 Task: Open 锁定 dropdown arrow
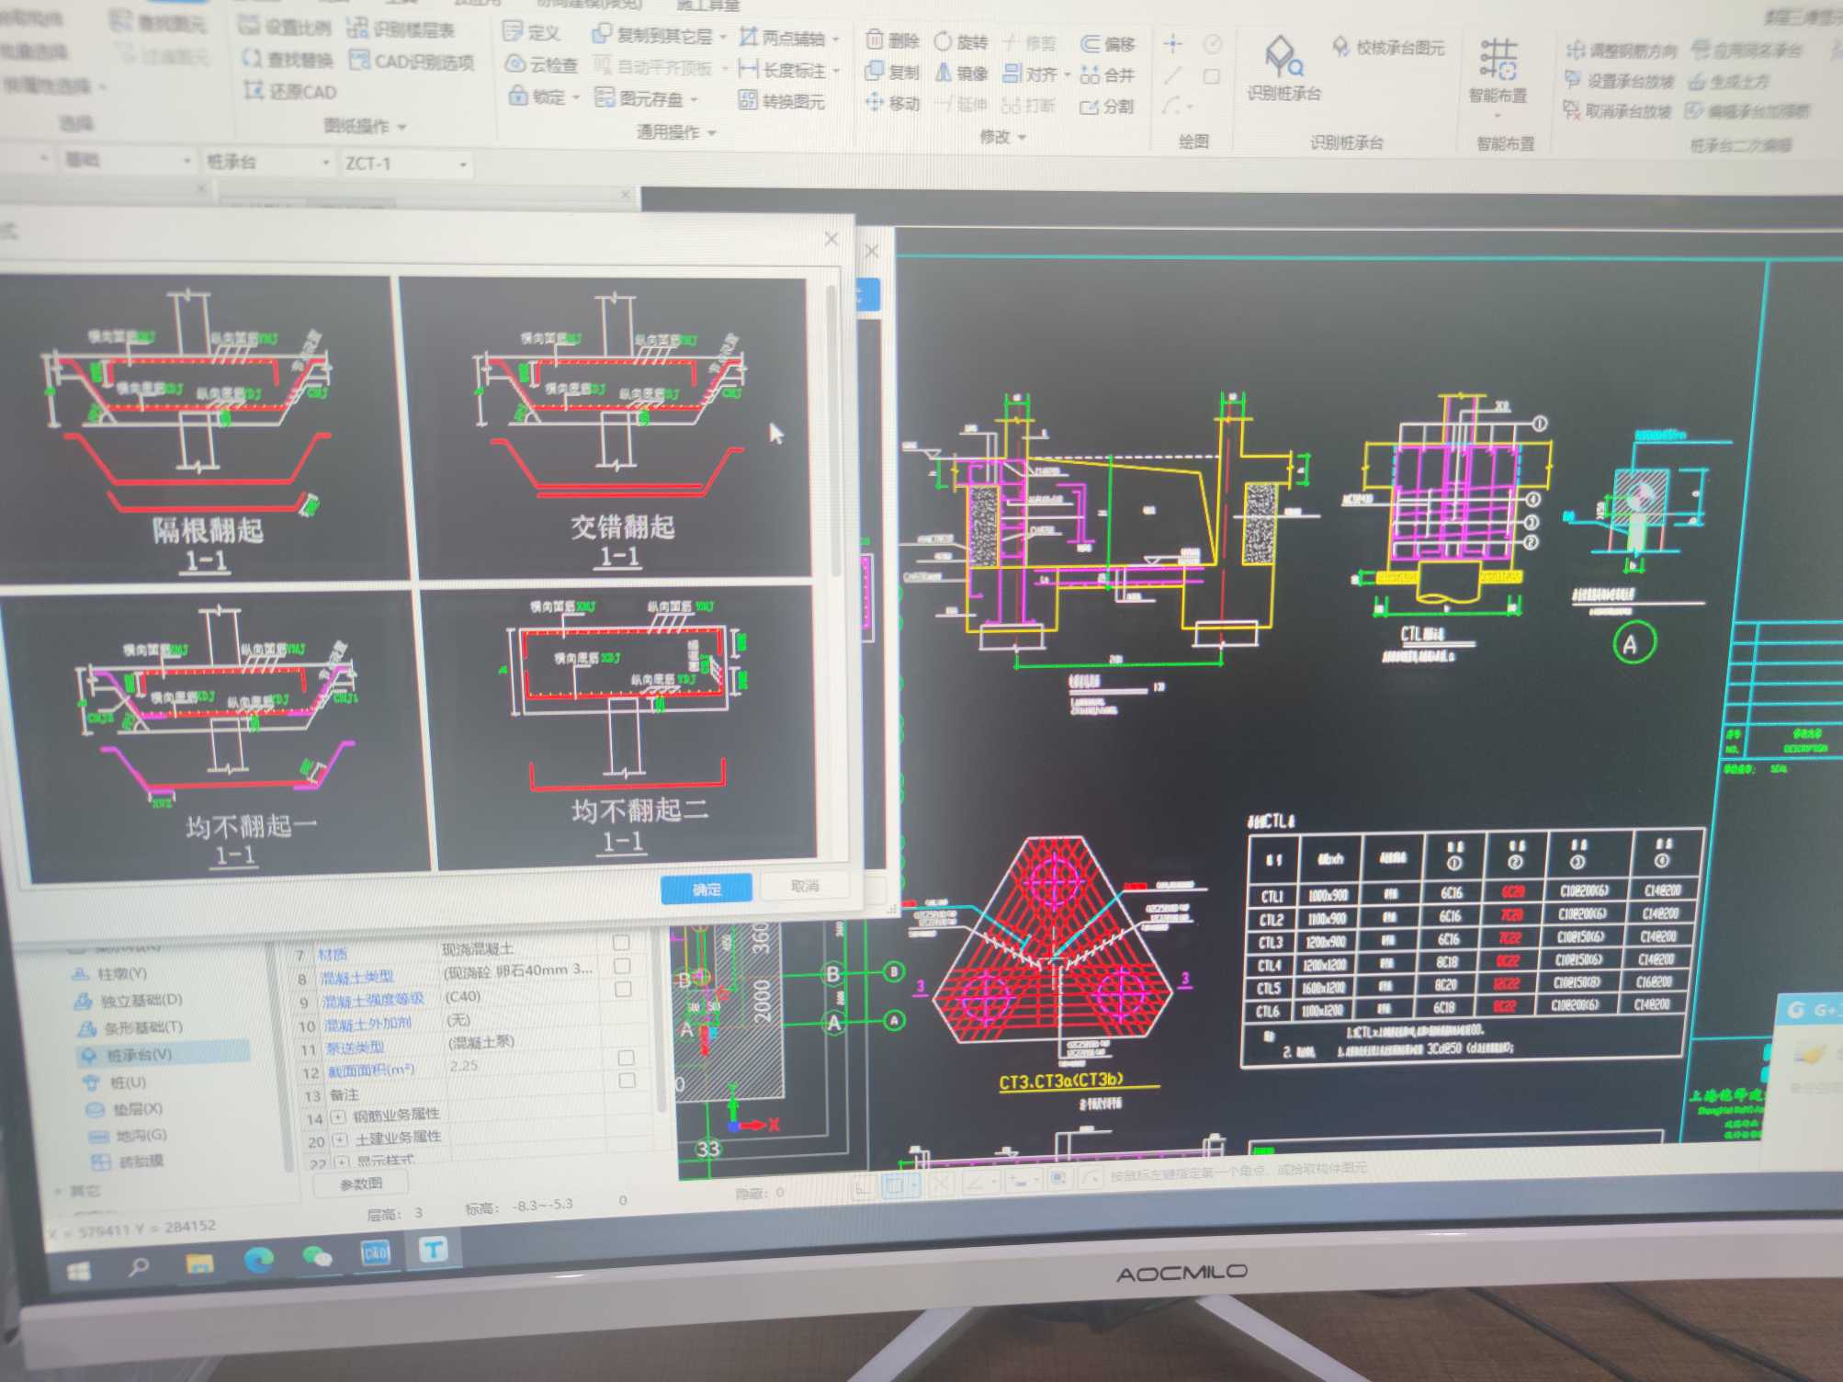coord(576,96)
